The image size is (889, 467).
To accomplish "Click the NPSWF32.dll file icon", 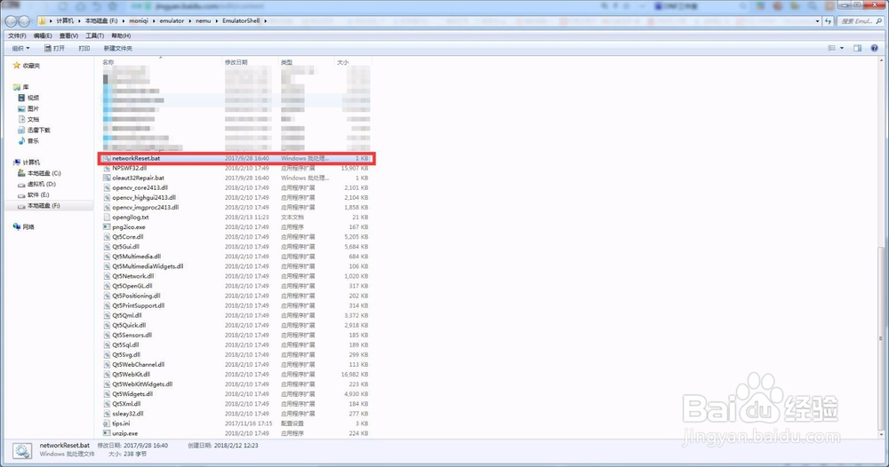I will click(x=107, y=168).
